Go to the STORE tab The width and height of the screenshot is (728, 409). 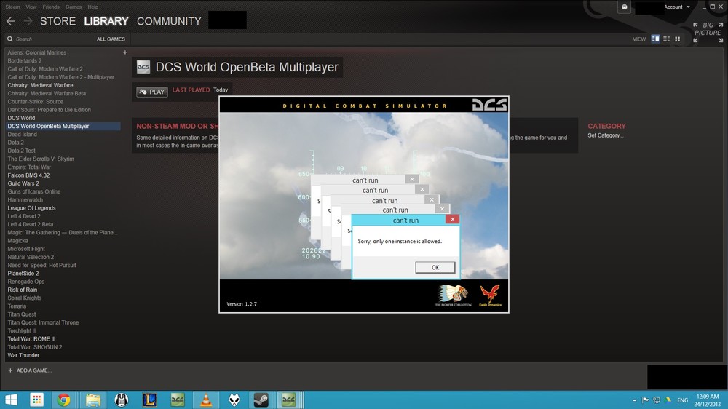click(58, 21)
